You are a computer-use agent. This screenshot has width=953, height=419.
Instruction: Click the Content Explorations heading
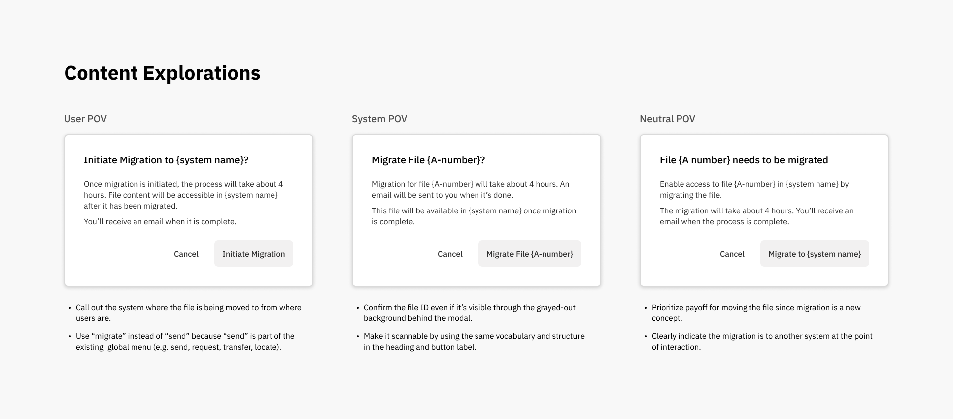coord(162,73)
